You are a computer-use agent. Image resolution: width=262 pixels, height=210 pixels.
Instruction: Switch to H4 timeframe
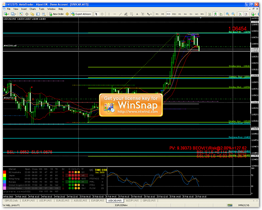pyautogui.click(x=185, y=14)
